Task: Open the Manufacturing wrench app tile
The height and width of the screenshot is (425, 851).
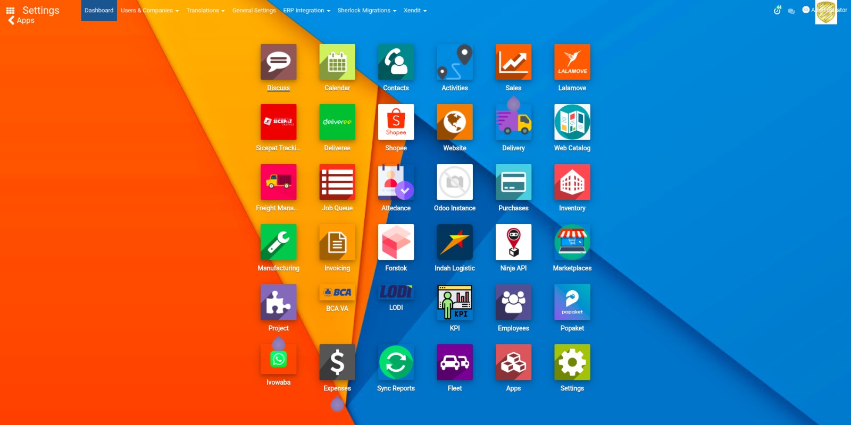Action: (x=278, y=242)
